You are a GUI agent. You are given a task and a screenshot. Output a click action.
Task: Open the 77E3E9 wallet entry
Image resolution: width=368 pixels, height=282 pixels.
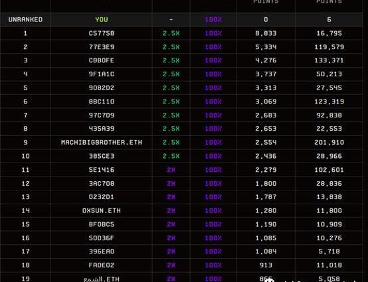click(102, 47)
